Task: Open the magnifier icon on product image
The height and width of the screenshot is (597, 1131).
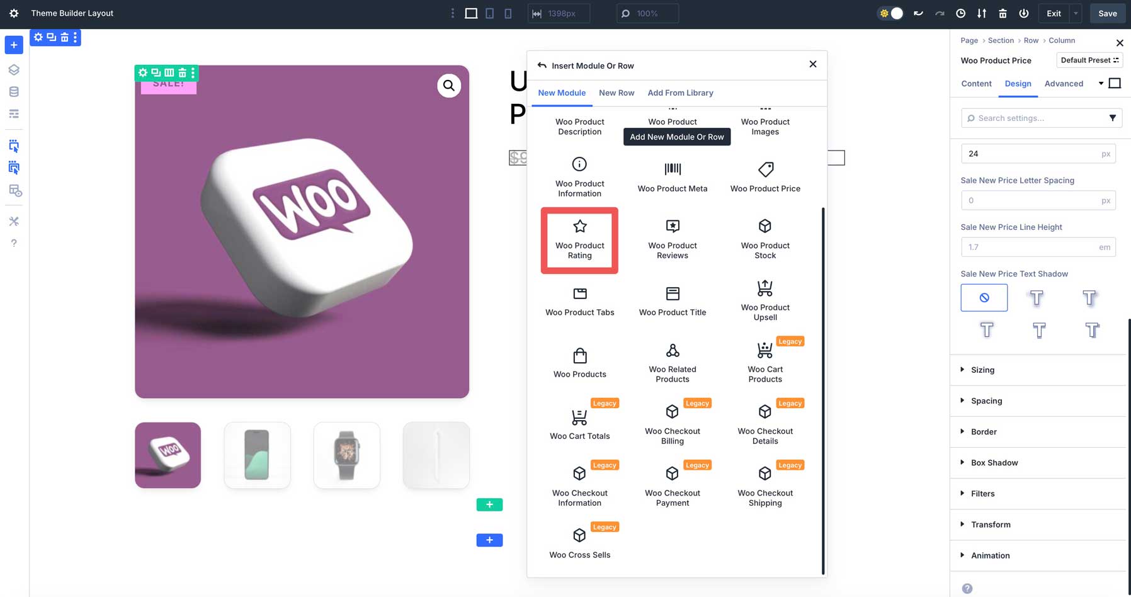Action: click(x=449, y=85)
